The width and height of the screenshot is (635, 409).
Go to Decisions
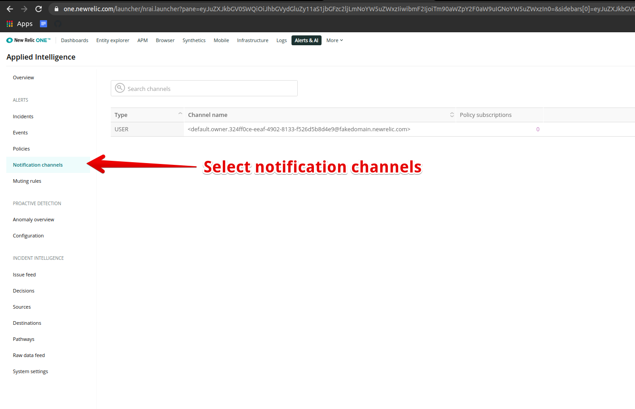[24, 291]
